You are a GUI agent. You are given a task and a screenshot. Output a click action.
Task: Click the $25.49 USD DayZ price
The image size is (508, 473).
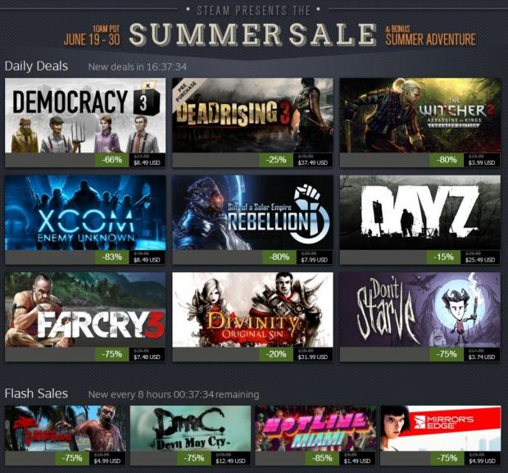pyautogui.click(x=480, y=257)
